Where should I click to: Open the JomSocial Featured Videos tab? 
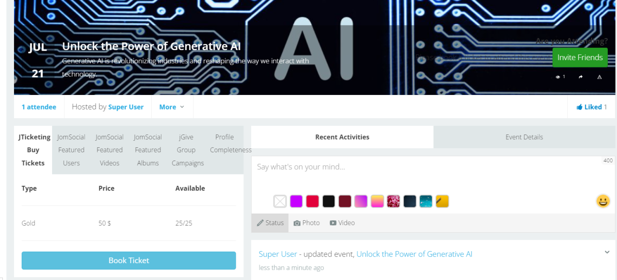point(109,150)
